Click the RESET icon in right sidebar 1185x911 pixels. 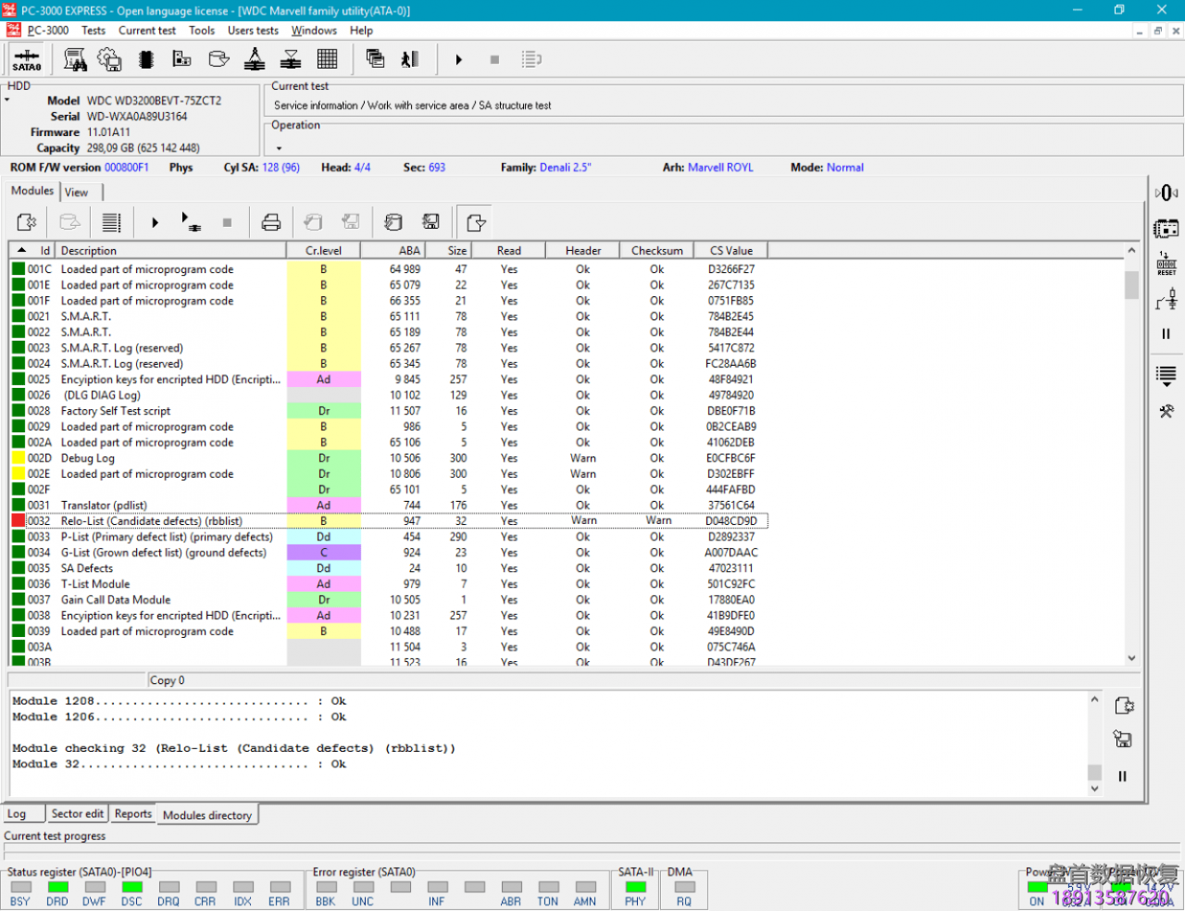point(1166,264)
